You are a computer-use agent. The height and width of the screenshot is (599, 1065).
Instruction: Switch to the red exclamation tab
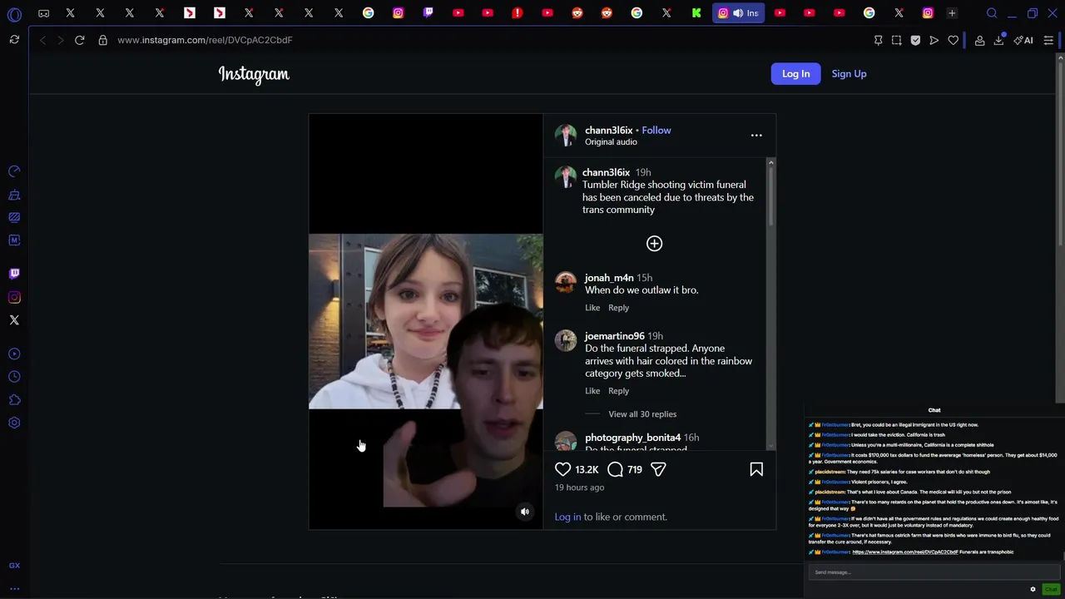pyautogui.click(x=518, y=13)
